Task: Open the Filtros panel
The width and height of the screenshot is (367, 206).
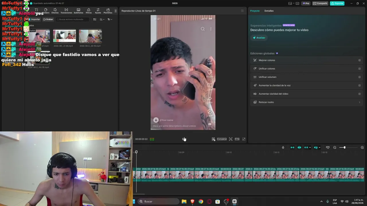Action: pos(89,11)
